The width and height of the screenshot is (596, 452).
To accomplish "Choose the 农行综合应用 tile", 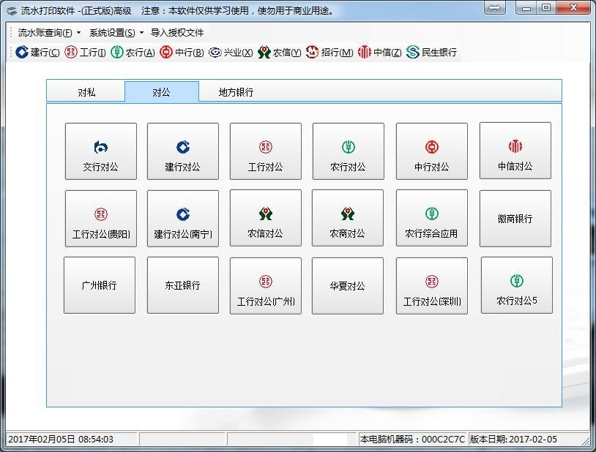I will coord(432,218).
